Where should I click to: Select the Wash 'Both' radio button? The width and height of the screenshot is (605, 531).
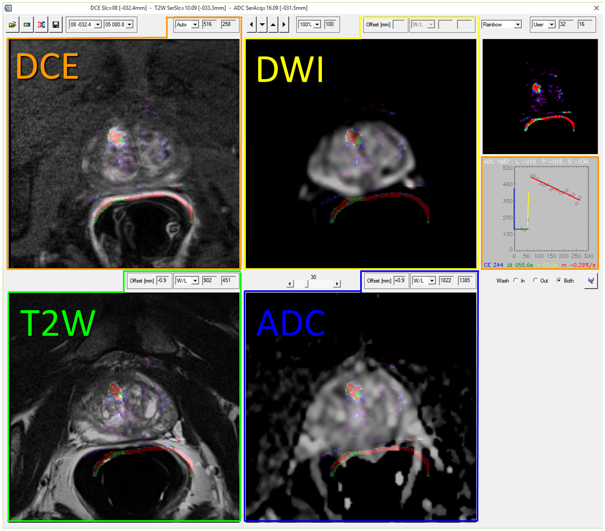point(559,281)
